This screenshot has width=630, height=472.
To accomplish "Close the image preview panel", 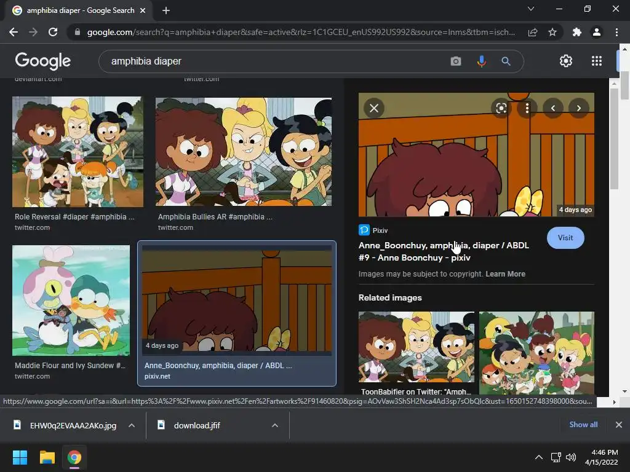I will click(374, 108).
